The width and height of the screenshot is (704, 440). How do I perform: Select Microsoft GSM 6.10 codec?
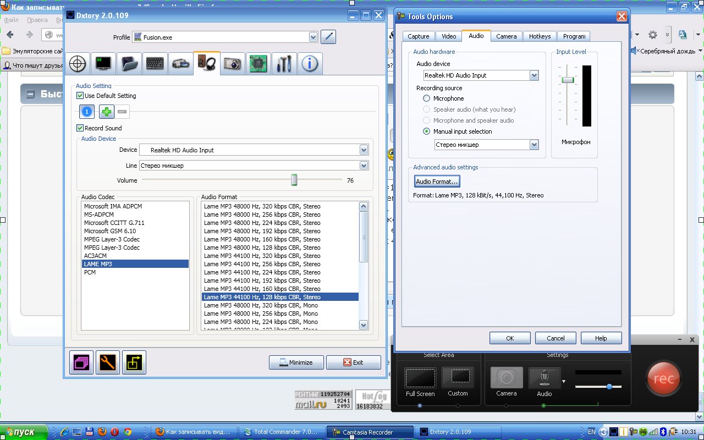(x=135, y=231)
